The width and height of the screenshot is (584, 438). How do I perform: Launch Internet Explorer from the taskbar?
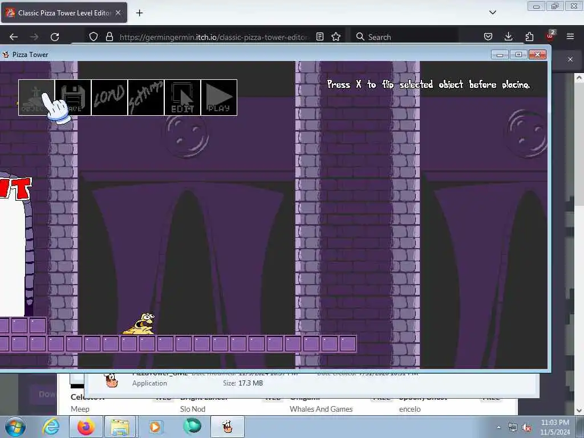click(x=51, y=427)
